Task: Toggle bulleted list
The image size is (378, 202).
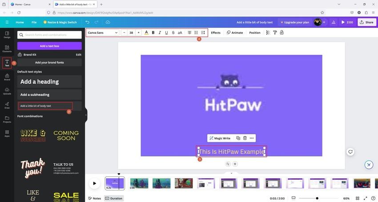Action: (196, 33)
